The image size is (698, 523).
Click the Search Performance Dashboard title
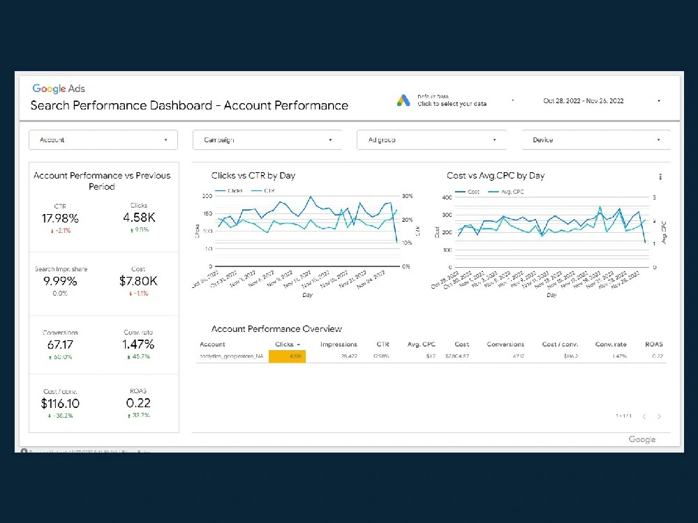(x=189, y=105)
